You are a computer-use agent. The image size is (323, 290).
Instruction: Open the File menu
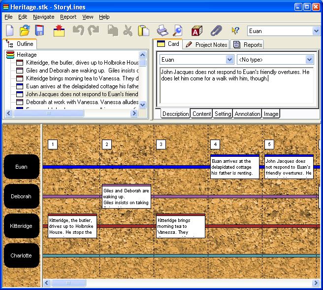[8, 17]
